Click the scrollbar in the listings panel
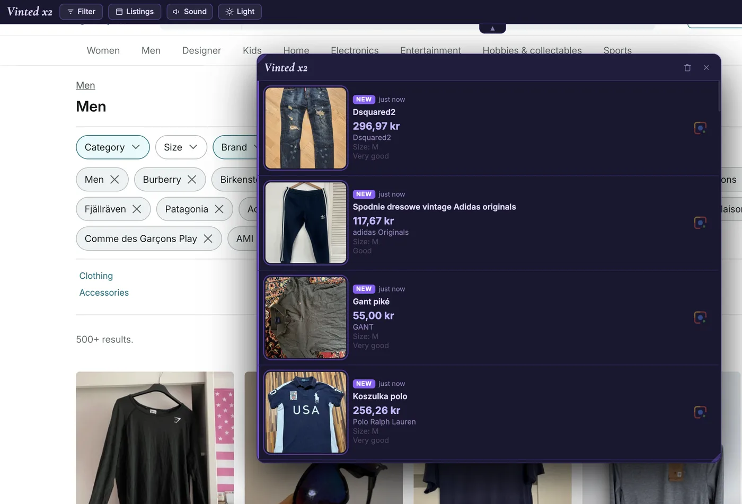 tap(719, 96)
